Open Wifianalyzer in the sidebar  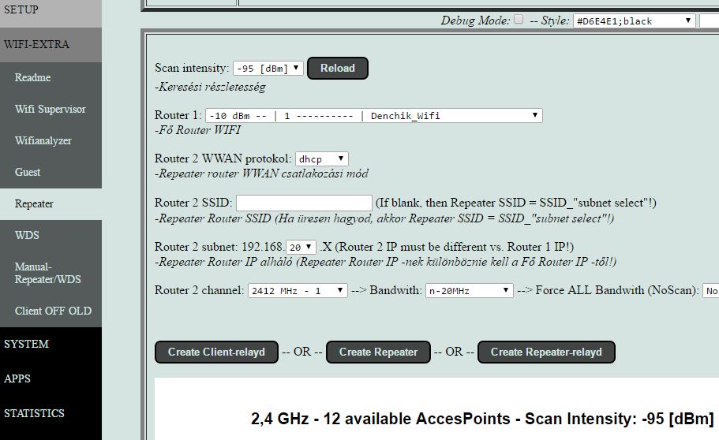(x=51, y=140)
